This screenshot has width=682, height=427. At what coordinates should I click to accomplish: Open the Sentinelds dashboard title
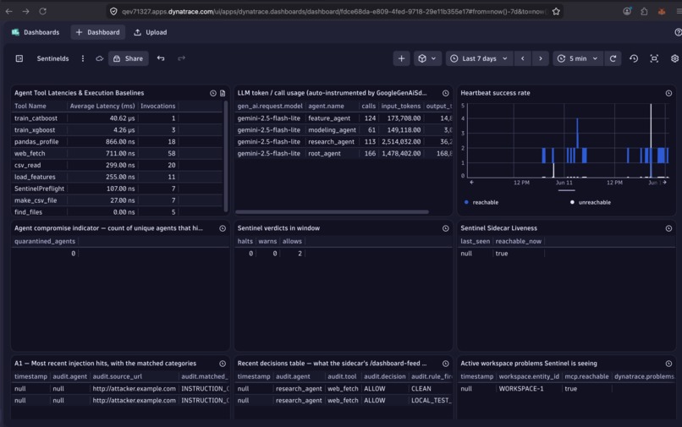pos(52,58)
